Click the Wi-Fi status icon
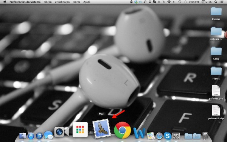The image size is (227, 142). tap(169, 2)
